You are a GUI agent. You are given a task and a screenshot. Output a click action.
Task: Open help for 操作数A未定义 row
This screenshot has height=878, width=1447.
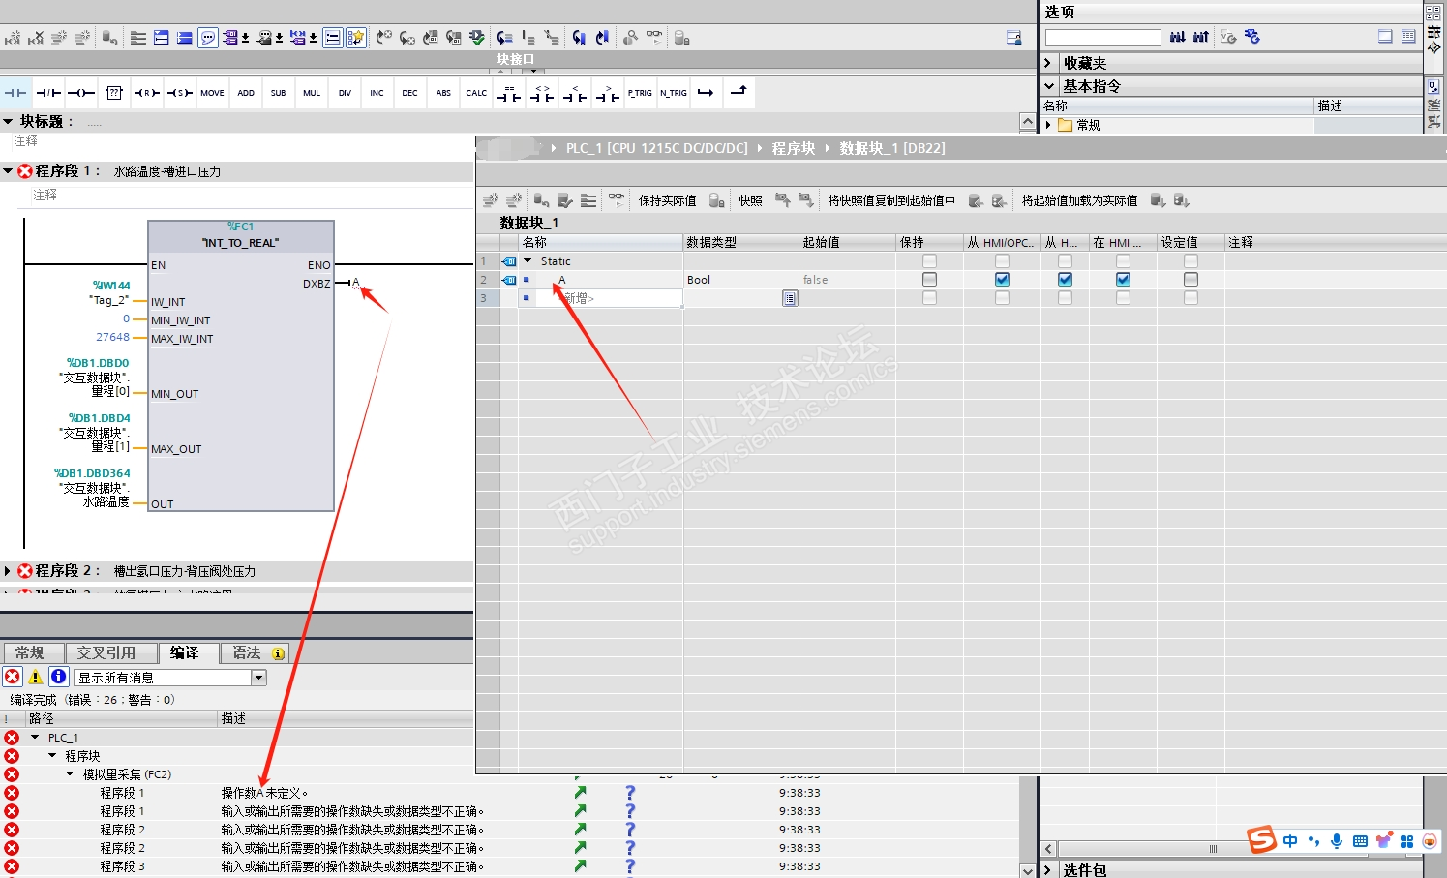click(630, 792)
